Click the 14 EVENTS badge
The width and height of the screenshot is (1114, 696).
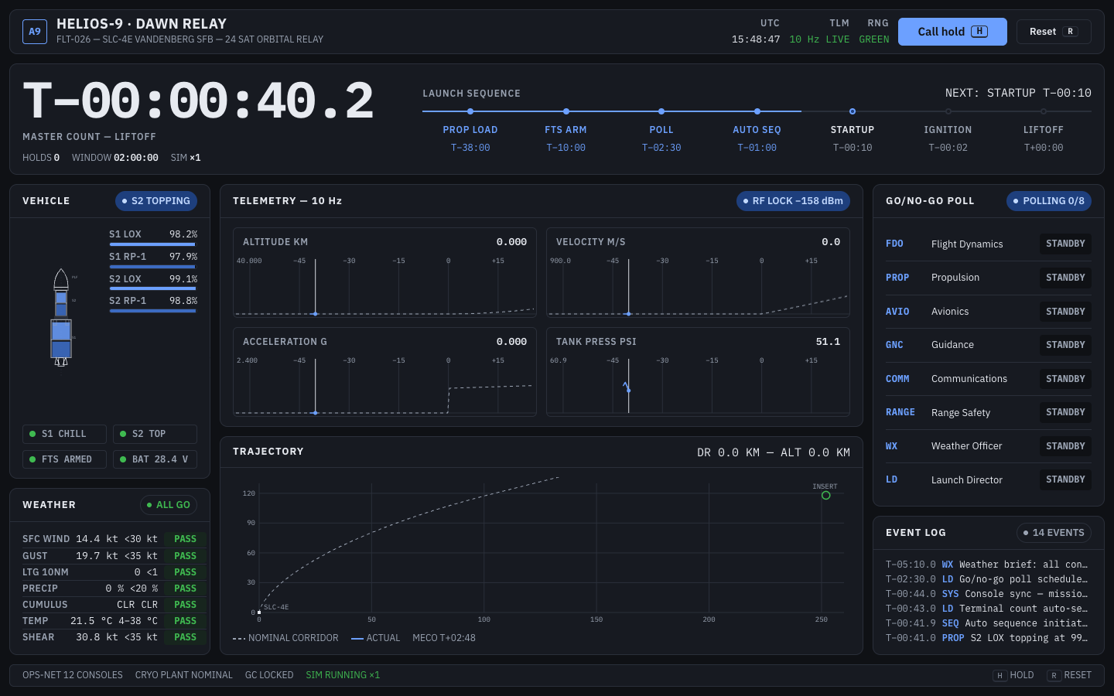[x=1054, y=533]
